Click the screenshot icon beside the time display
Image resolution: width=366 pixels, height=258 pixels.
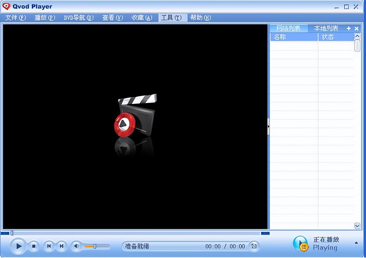pyautogui.click(x=254, y=246)
